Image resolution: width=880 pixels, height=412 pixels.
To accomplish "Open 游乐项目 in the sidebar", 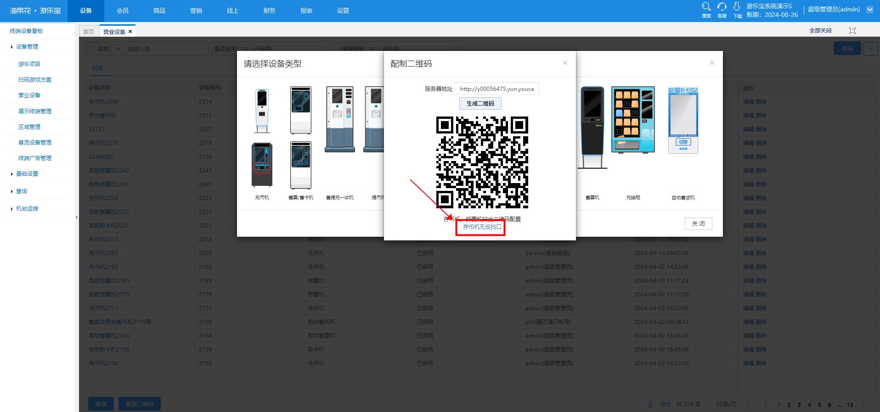I will 29,64.
